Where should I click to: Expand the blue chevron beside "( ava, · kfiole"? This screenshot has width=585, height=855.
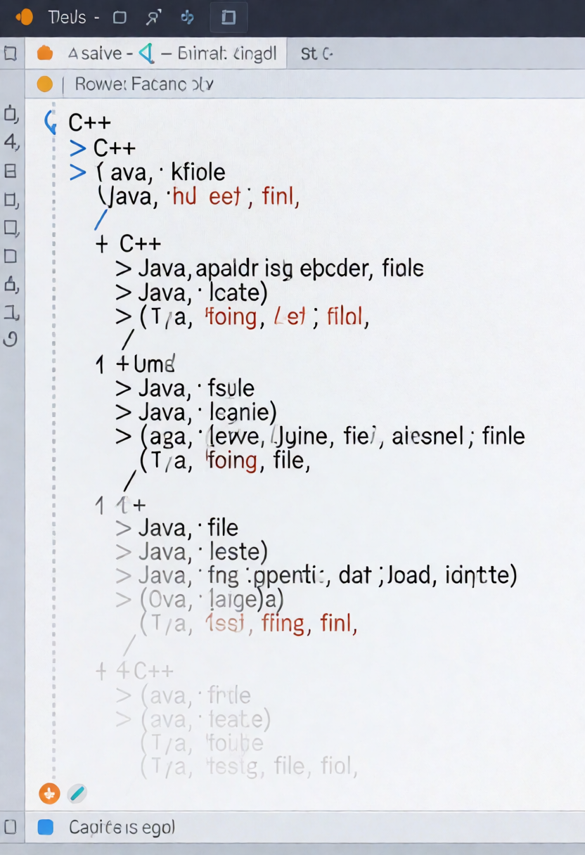[x=78, y=172]
